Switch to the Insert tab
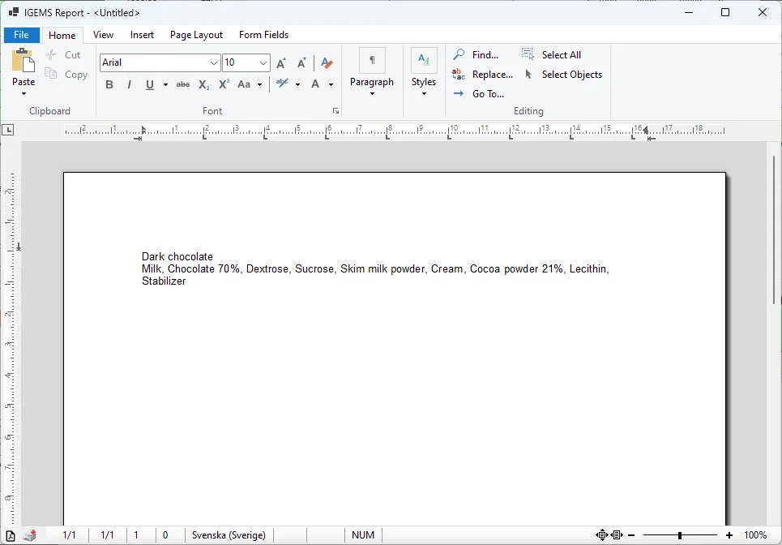Screen dimensions: 782x545 coord(142,35)
